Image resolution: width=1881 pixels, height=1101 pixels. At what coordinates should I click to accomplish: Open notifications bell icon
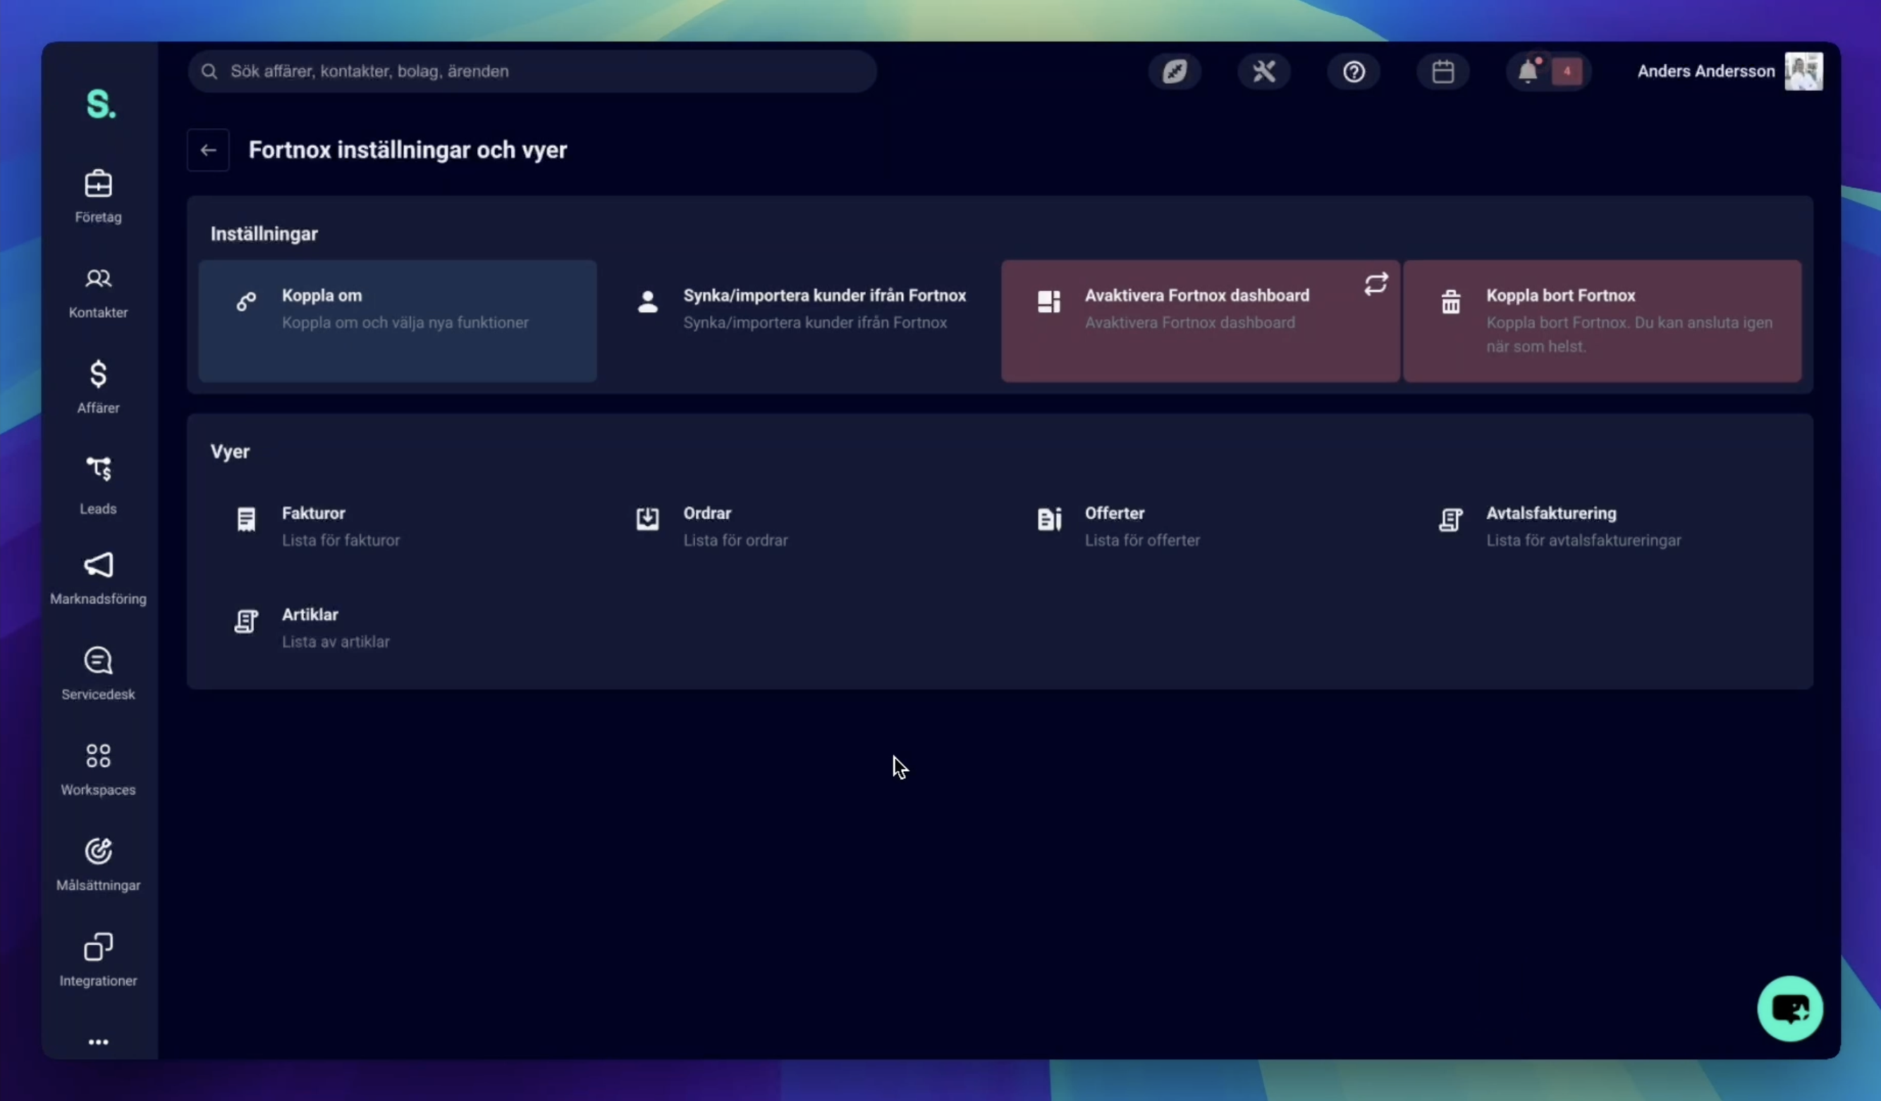tap(1528, 72)
